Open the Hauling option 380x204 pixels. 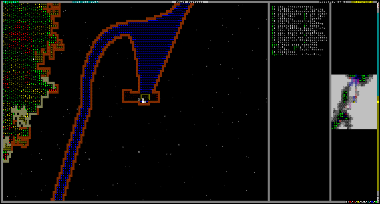pos(313,23)
